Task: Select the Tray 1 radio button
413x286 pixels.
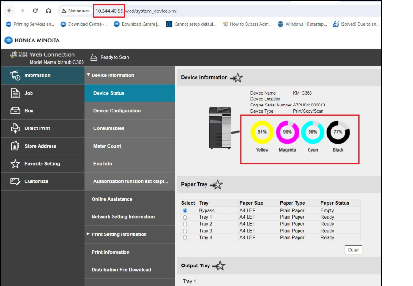Action: coord(185,217)
